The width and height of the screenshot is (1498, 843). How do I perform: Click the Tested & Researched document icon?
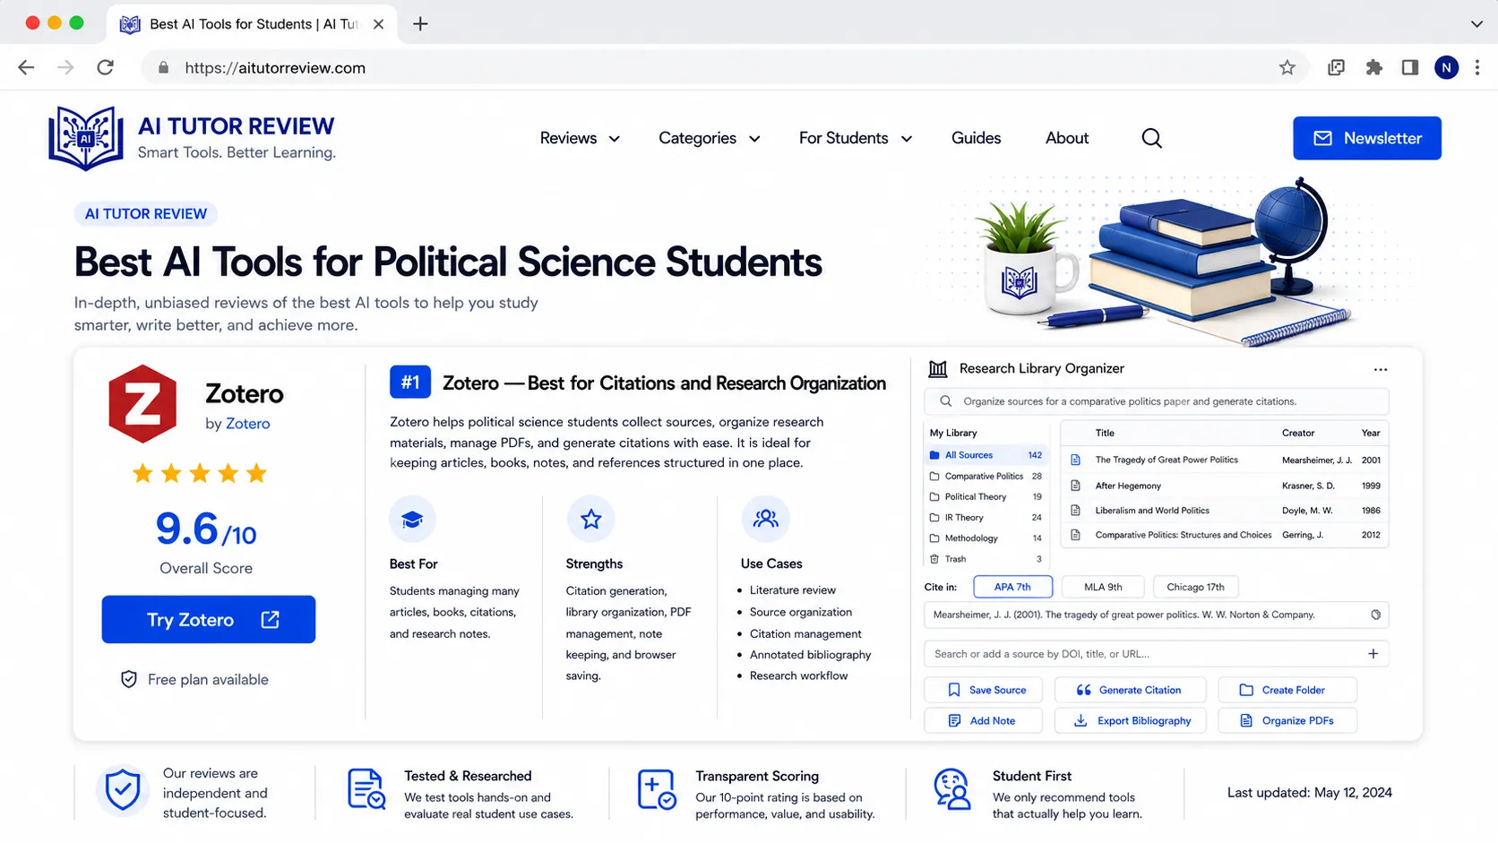[x=366, y=789]
